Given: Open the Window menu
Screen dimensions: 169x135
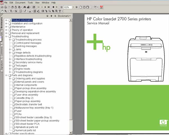Looking at the screenshot, I should tap(45, 3).
